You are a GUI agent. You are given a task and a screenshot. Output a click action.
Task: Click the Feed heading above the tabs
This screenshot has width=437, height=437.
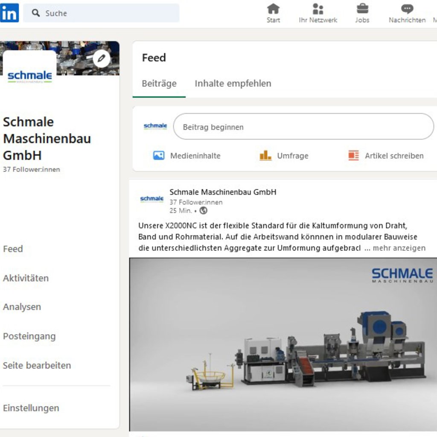pos(154,58)
